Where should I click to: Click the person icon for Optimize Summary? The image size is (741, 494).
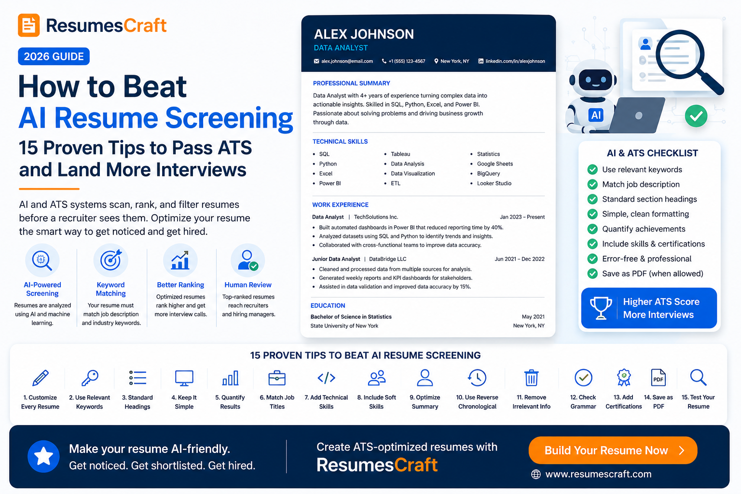[x=425, y=378]
